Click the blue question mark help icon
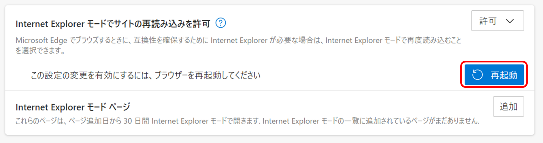This screenshot has width=543, height=143. coord(221,23)
